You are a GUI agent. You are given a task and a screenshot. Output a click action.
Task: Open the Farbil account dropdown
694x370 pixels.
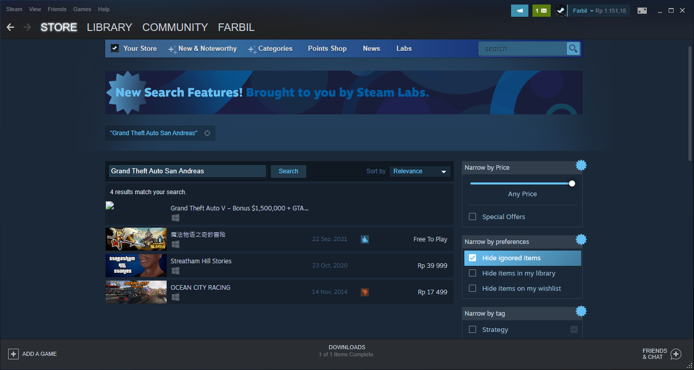pos(582,11)
